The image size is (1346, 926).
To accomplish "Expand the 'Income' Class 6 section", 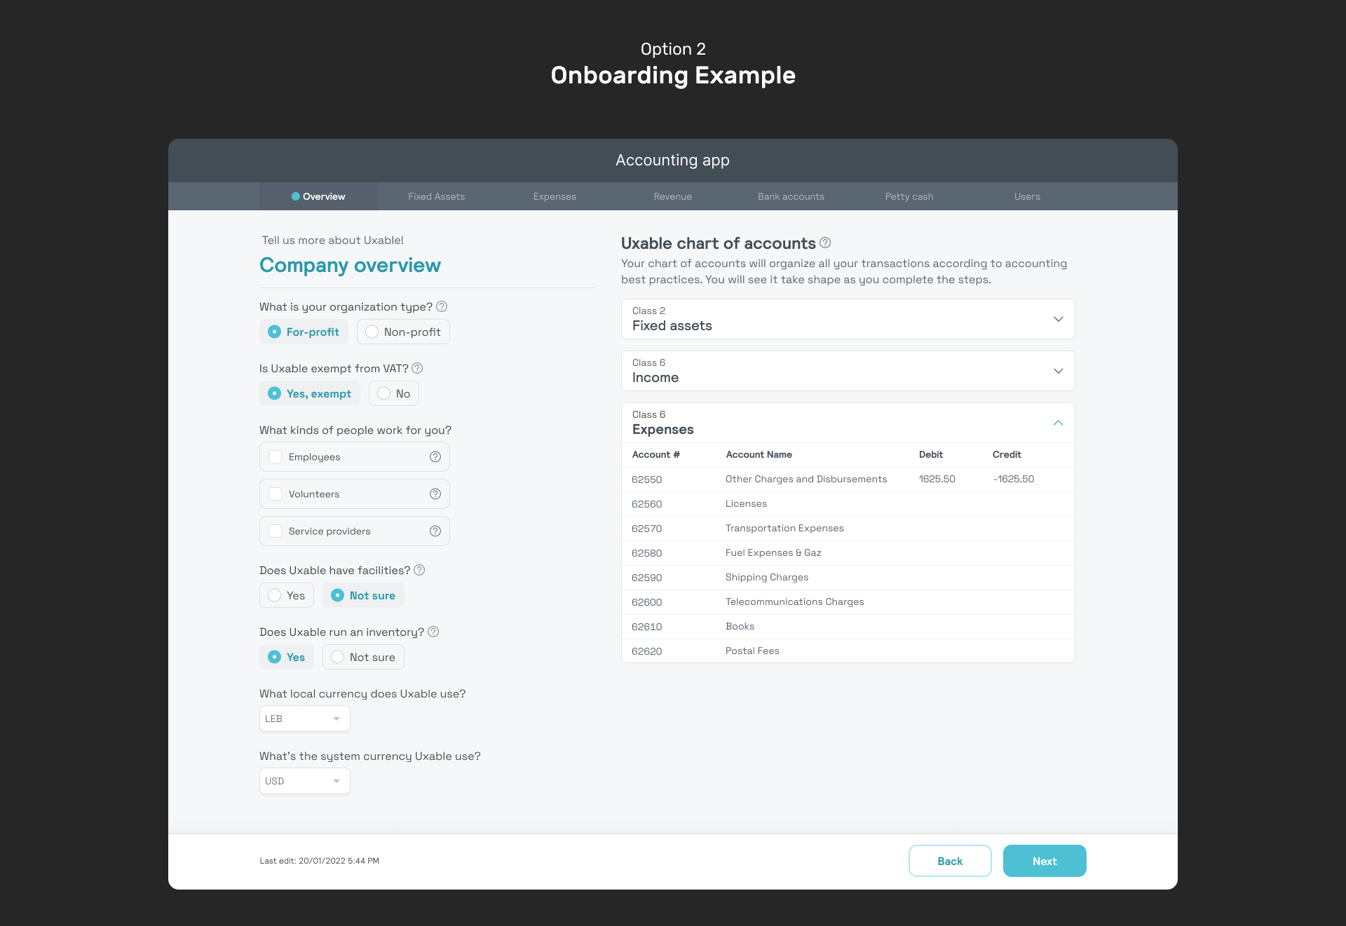I will (1059, 370).
